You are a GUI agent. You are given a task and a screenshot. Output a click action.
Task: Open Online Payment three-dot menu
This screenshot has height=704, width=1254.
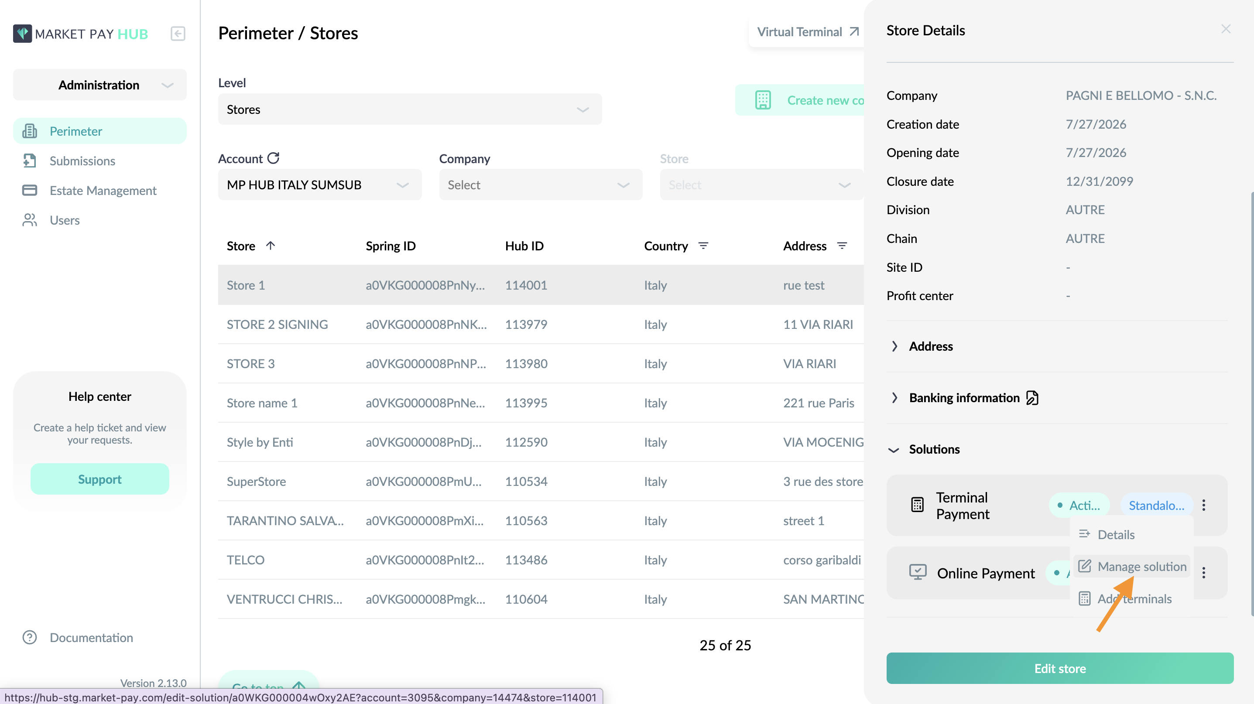pyautogui.click(x=1204, y=573)
